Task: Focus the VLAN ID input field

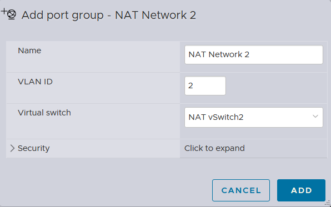Action: tap(205, 85)
